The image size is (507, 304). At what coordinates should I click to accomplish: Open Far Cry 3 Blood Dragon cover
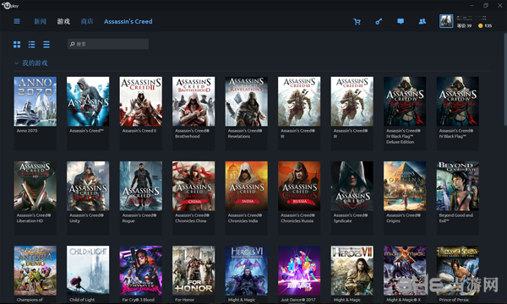pyautogui.click(x=140, y=270)
